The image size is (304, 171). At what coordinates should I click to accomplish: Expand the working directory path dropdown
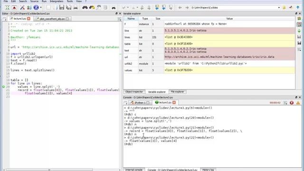(279, 8)
